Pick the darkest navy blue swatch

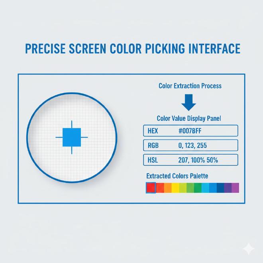tap(220, 188)
